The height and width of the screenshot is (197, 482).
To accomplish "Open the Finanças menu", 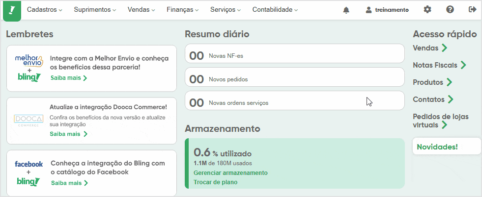I will click(182, 10).
